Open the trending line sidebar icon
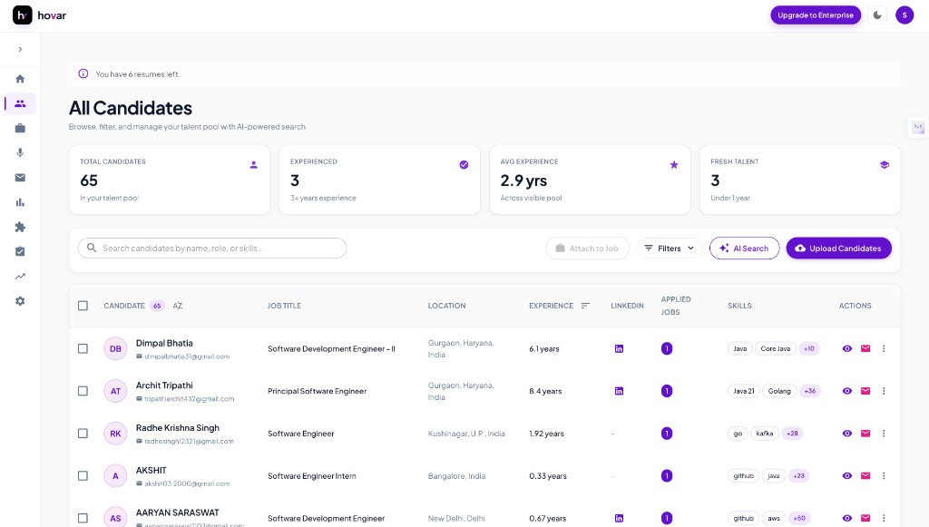This screenshot has height=527, width=929. click(20, 277)
